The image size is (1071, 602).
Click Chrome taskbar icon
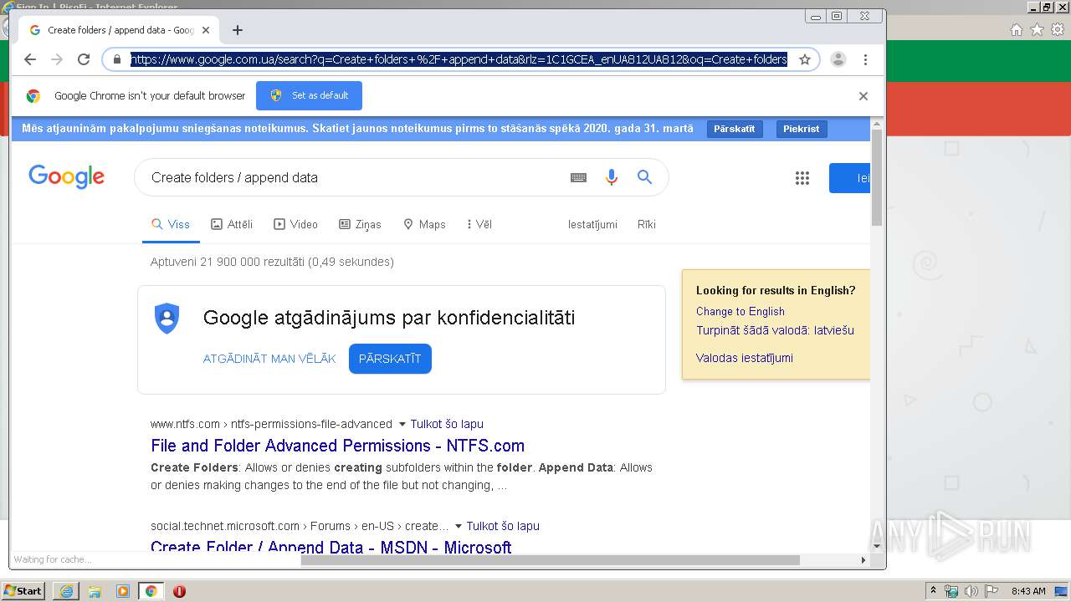point(151,591)
